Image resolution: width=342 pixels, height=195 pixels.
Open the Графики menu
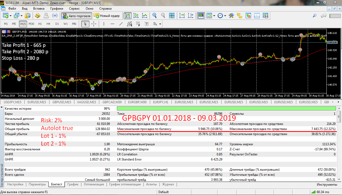(x=56, y=8)
